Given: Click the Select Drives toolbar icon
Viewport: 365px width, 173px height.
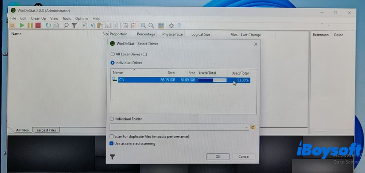Looking at the screenshot, I should click(12, 26).
